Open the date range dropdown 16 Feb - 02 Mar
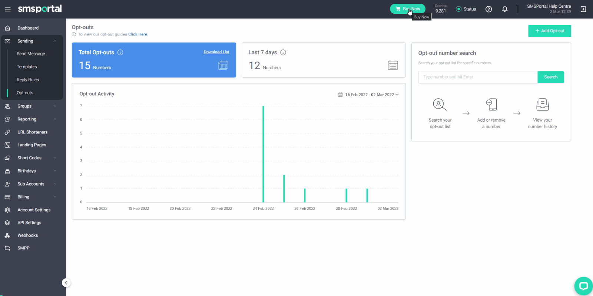Screen dimensions: 593x296 pos(368,95)
